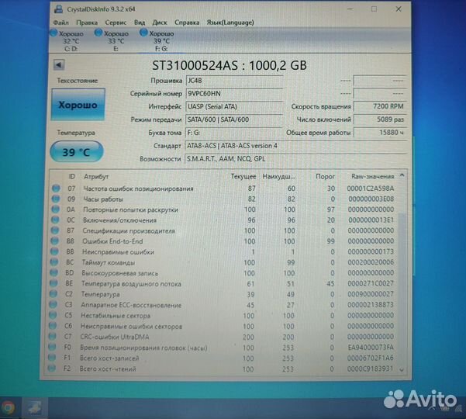Viewport: 466px width, 419px height.
Task: Click the Атрибут column header
Action: [96, 177]
